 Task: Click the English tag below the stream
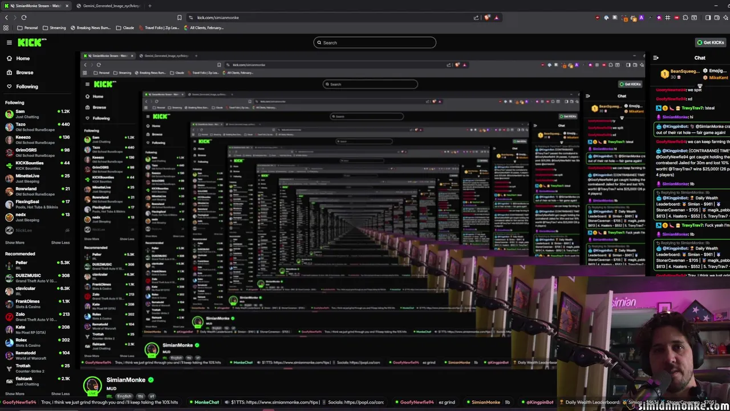click(x=124, y=396)
